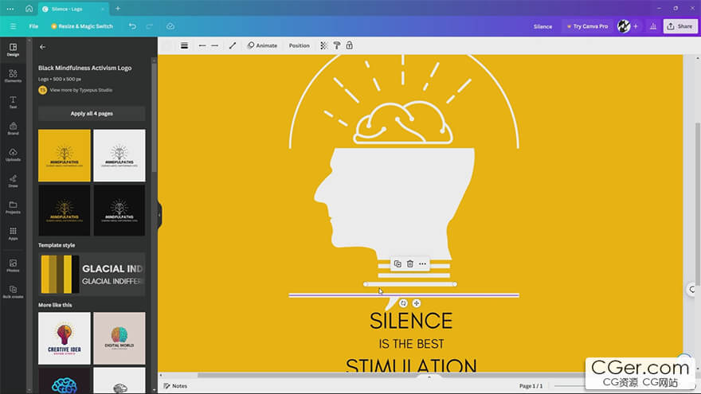Click the move handle below the line
The width and height of the screenshot is (701, 394).
pyautogui.click(x=417, y=303)
